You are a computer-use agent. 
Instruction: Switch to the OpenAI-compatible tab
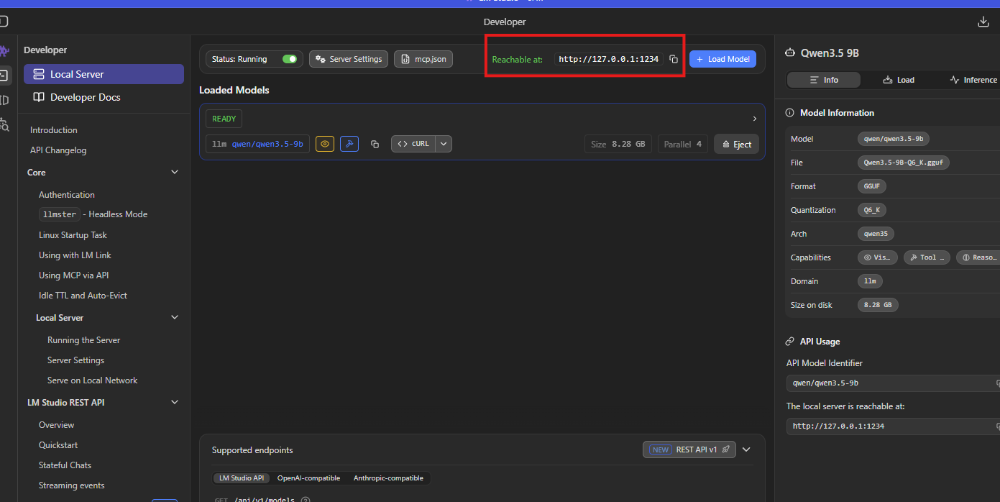308,478
